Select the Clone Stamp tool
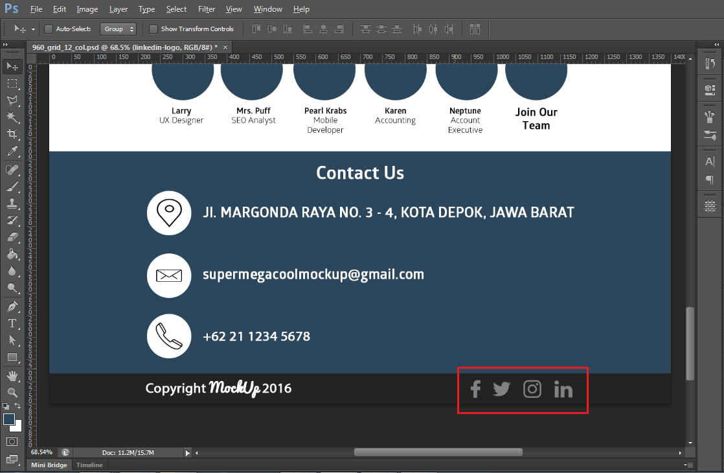 coord(13,202)
